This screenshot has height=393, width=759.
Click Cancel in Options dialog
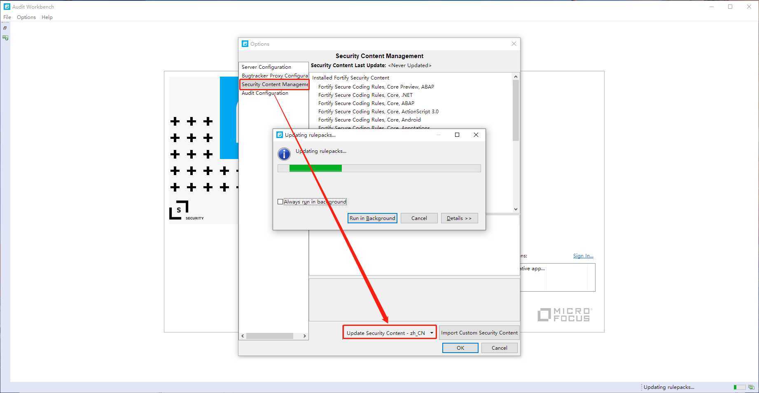pos(499,348)
